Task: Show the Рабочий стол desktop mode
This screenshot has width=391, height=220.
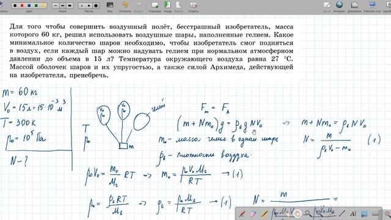Action: (372, 6)
